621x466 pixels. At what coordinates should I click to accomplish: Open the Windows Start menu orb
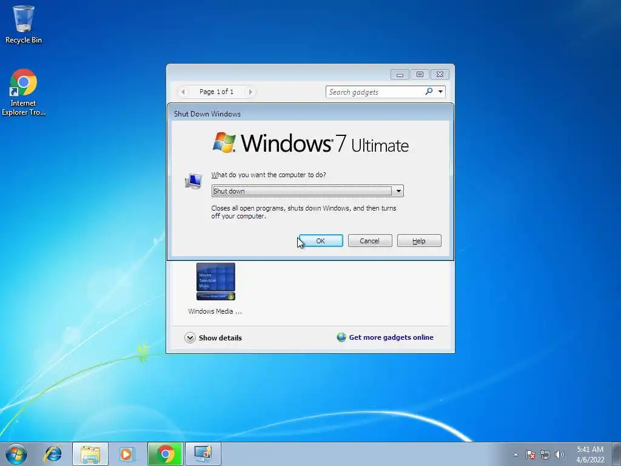point(16,454)
